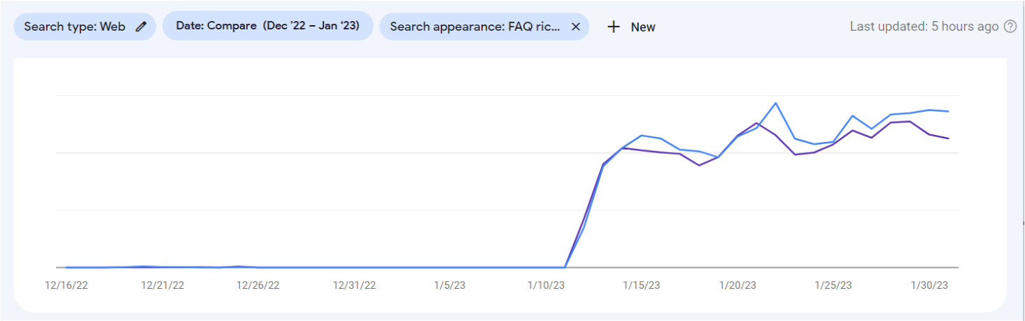The width and height of the screenshot is (1025, 321).
Task: Click the 12/26/22 axis date label
Action: click(258, 285)
